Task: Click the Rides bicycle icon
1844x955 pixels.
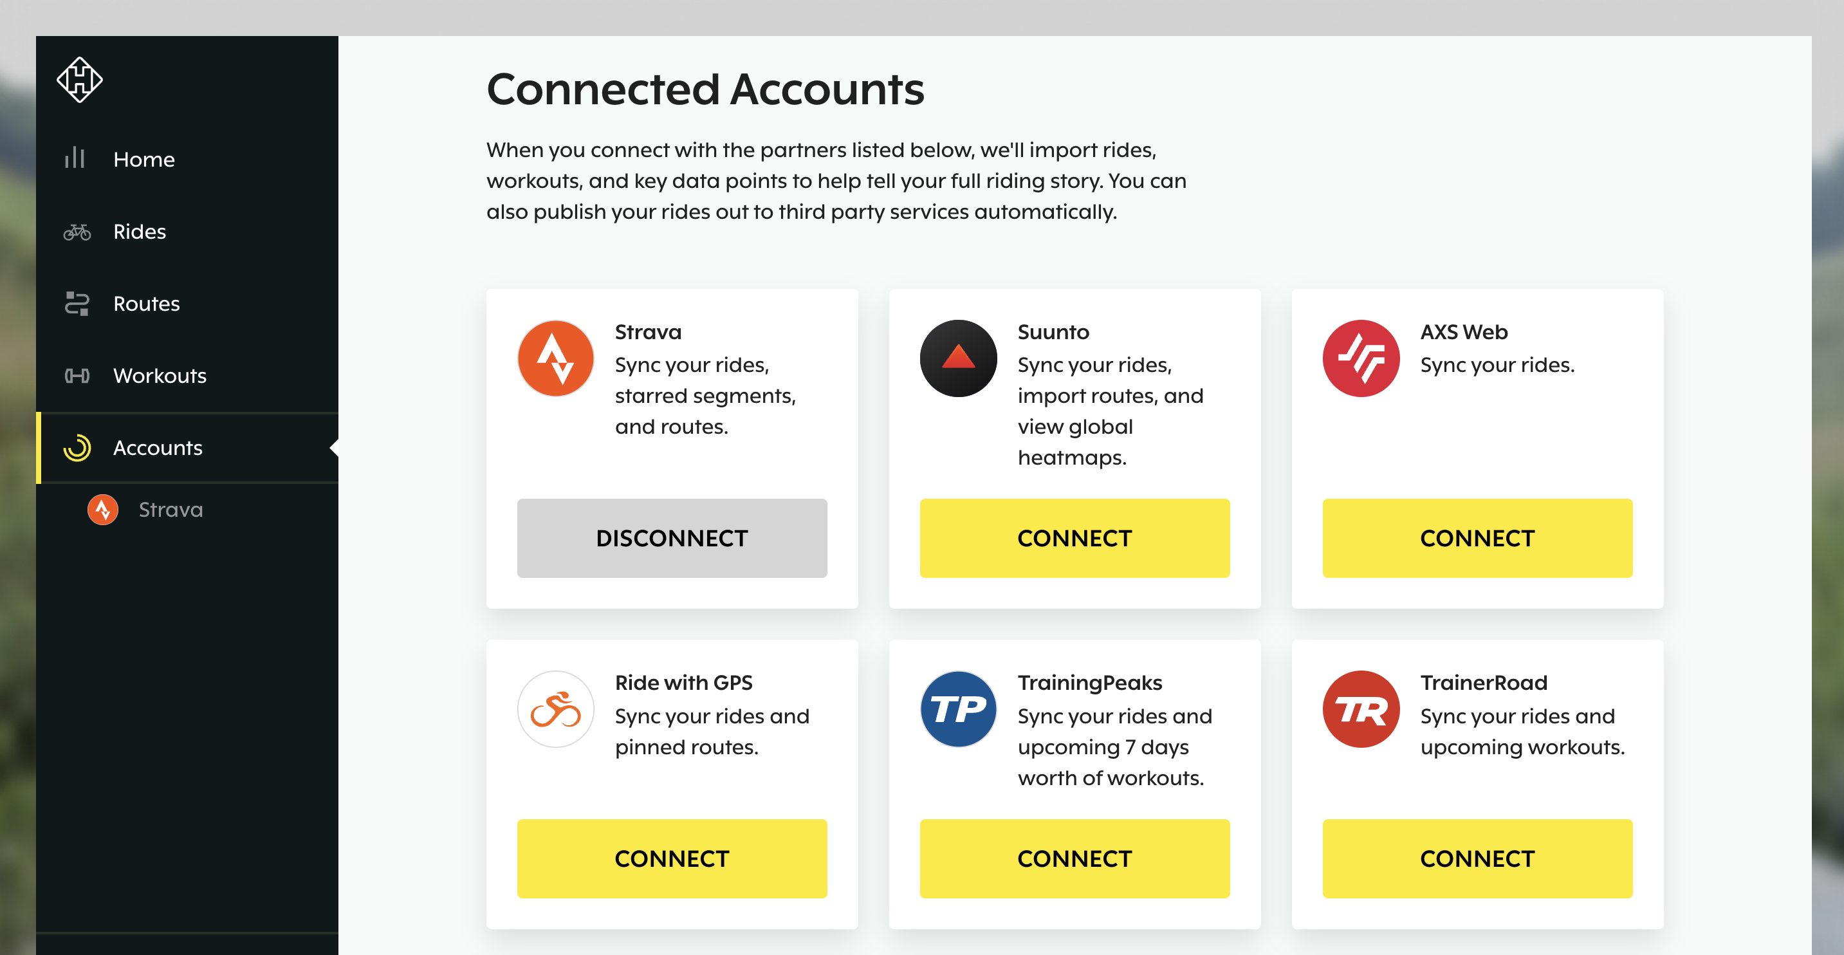Action: click(77, 231)
